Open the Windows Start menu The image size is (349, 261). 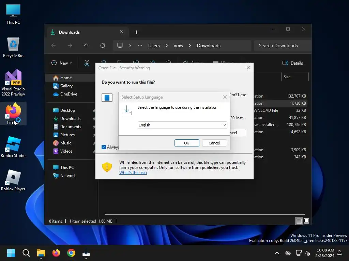[x=11, y=253]
